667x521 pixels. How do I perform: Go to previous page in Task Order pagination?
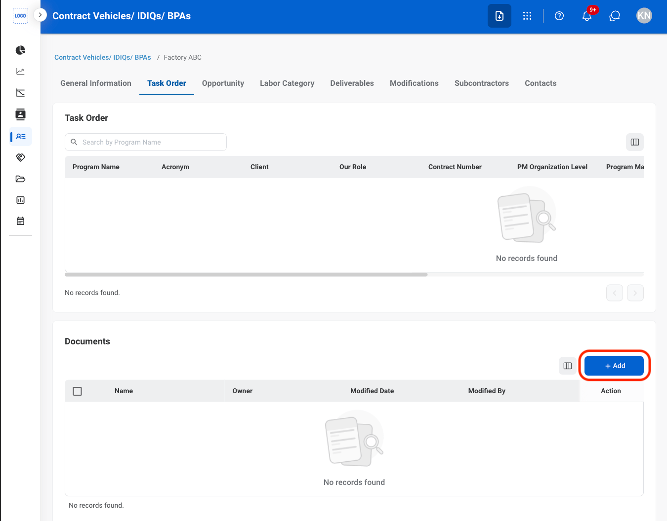tap(615, 293)
